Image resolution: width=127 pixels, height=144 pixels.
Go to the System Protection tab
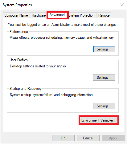pyautogui.click(x=82, y=15)
